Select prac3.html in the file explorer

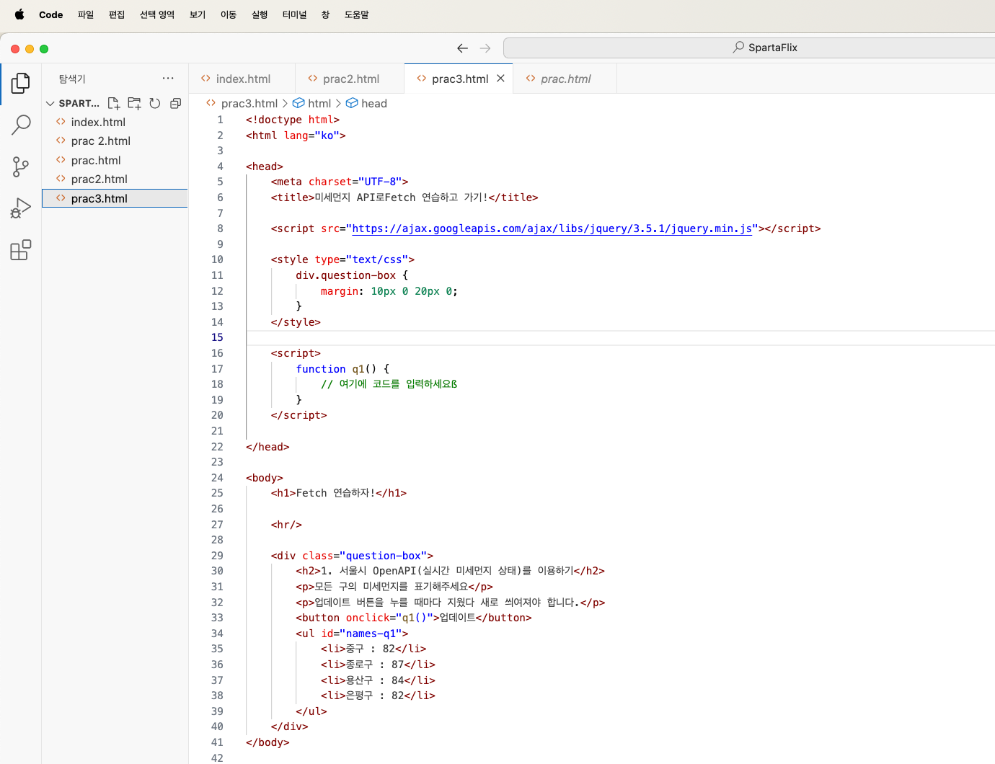(x=115, y=198)
